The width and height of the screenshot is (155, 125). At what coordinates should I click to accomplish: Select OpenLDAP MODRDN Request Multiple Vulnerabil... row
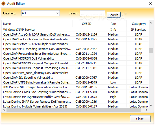[75, 63]
